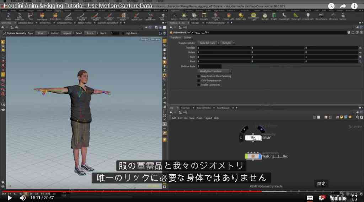Switch to the Animation Editor tab

(x=26, y=23)
